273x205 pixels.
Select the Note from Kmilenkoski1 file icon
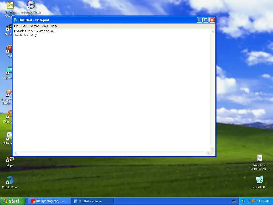point(260,162)
